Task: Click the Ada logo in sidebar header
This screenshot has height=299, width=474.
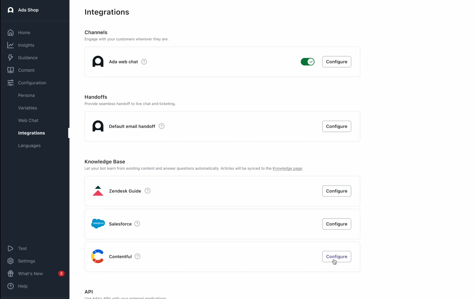Action: 11,10
